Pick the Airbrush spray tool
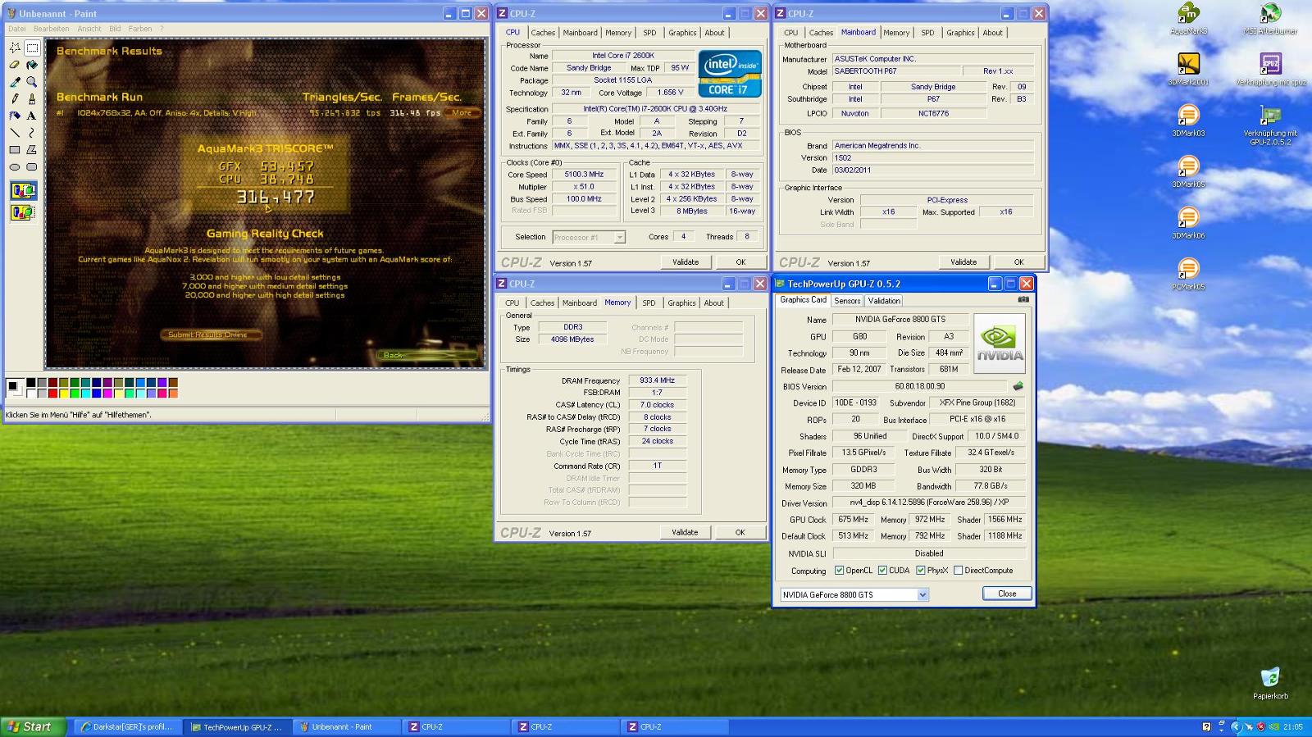Viewport: 1312px width, 737px height. pos(15,116)
